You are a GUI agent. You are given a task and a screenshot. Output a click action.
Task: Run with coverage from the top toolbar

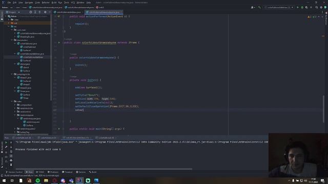pos(306,7)
